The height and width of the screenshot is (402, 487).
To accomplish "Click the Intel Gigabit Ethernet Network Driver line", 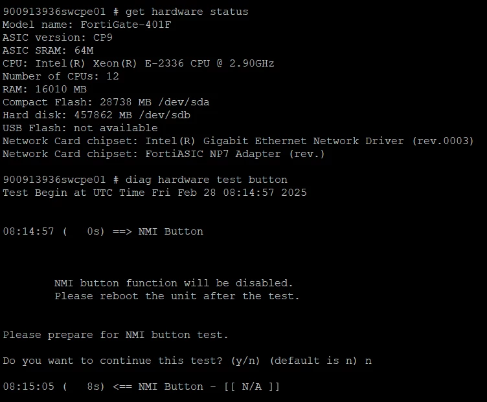I will [238, 141].
